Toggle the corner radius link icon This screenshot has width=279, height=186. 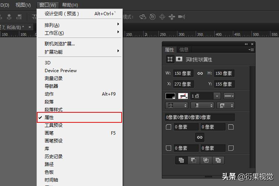(200, 137)
